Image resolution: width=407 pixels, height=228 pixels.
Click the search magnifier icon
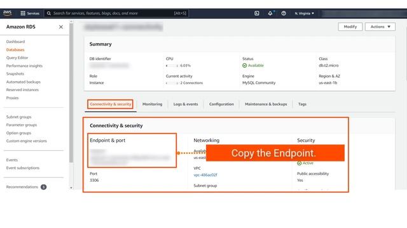point(49,13)
